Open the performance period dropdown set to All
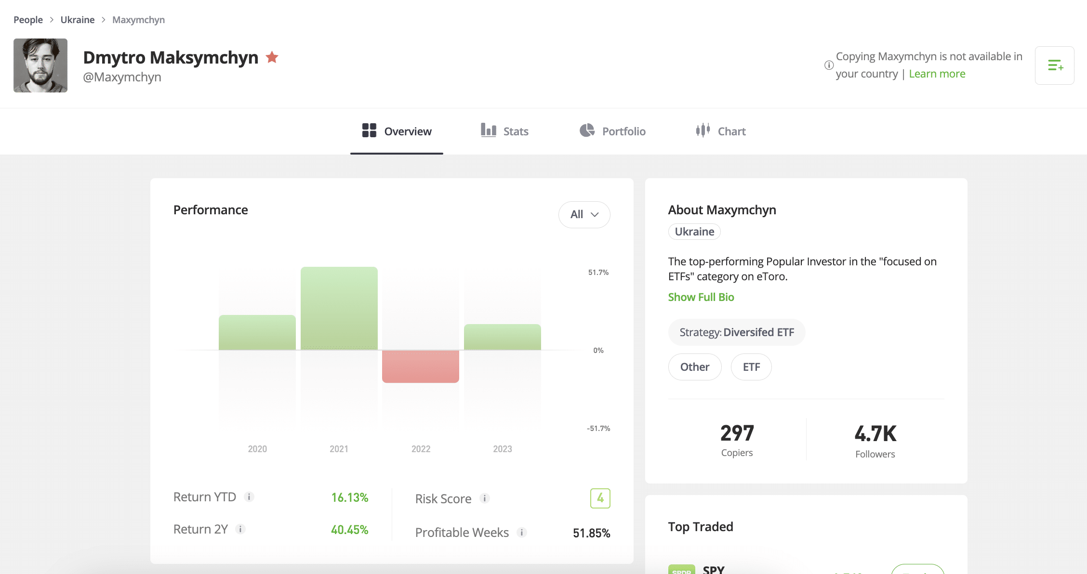Viewport: 1087px width, 574px height. [x=584, y=215]
